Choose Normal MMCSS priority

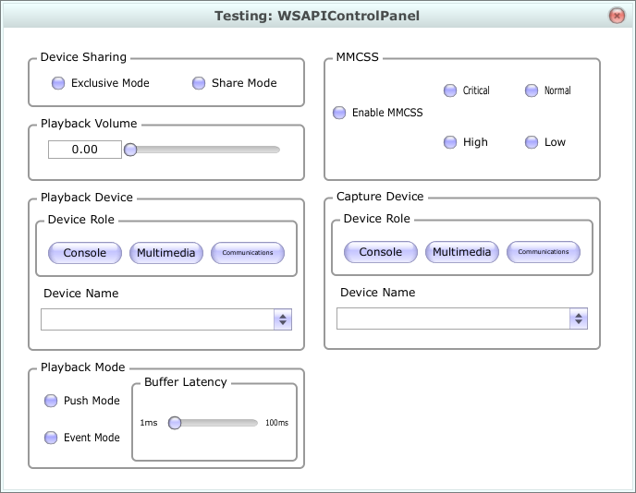pos(532,90)
